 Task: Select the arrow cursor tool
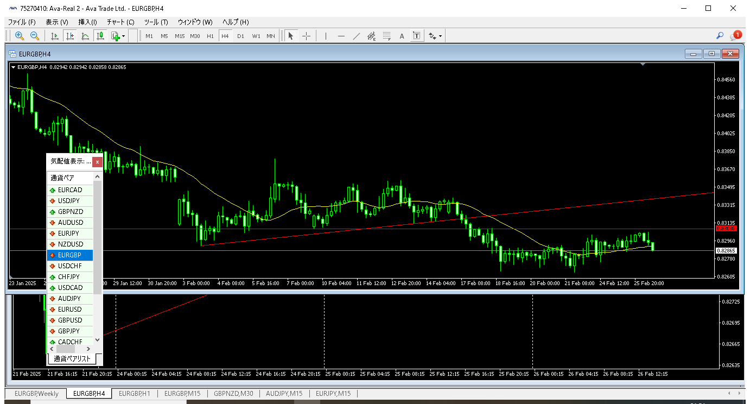point(291,36)
